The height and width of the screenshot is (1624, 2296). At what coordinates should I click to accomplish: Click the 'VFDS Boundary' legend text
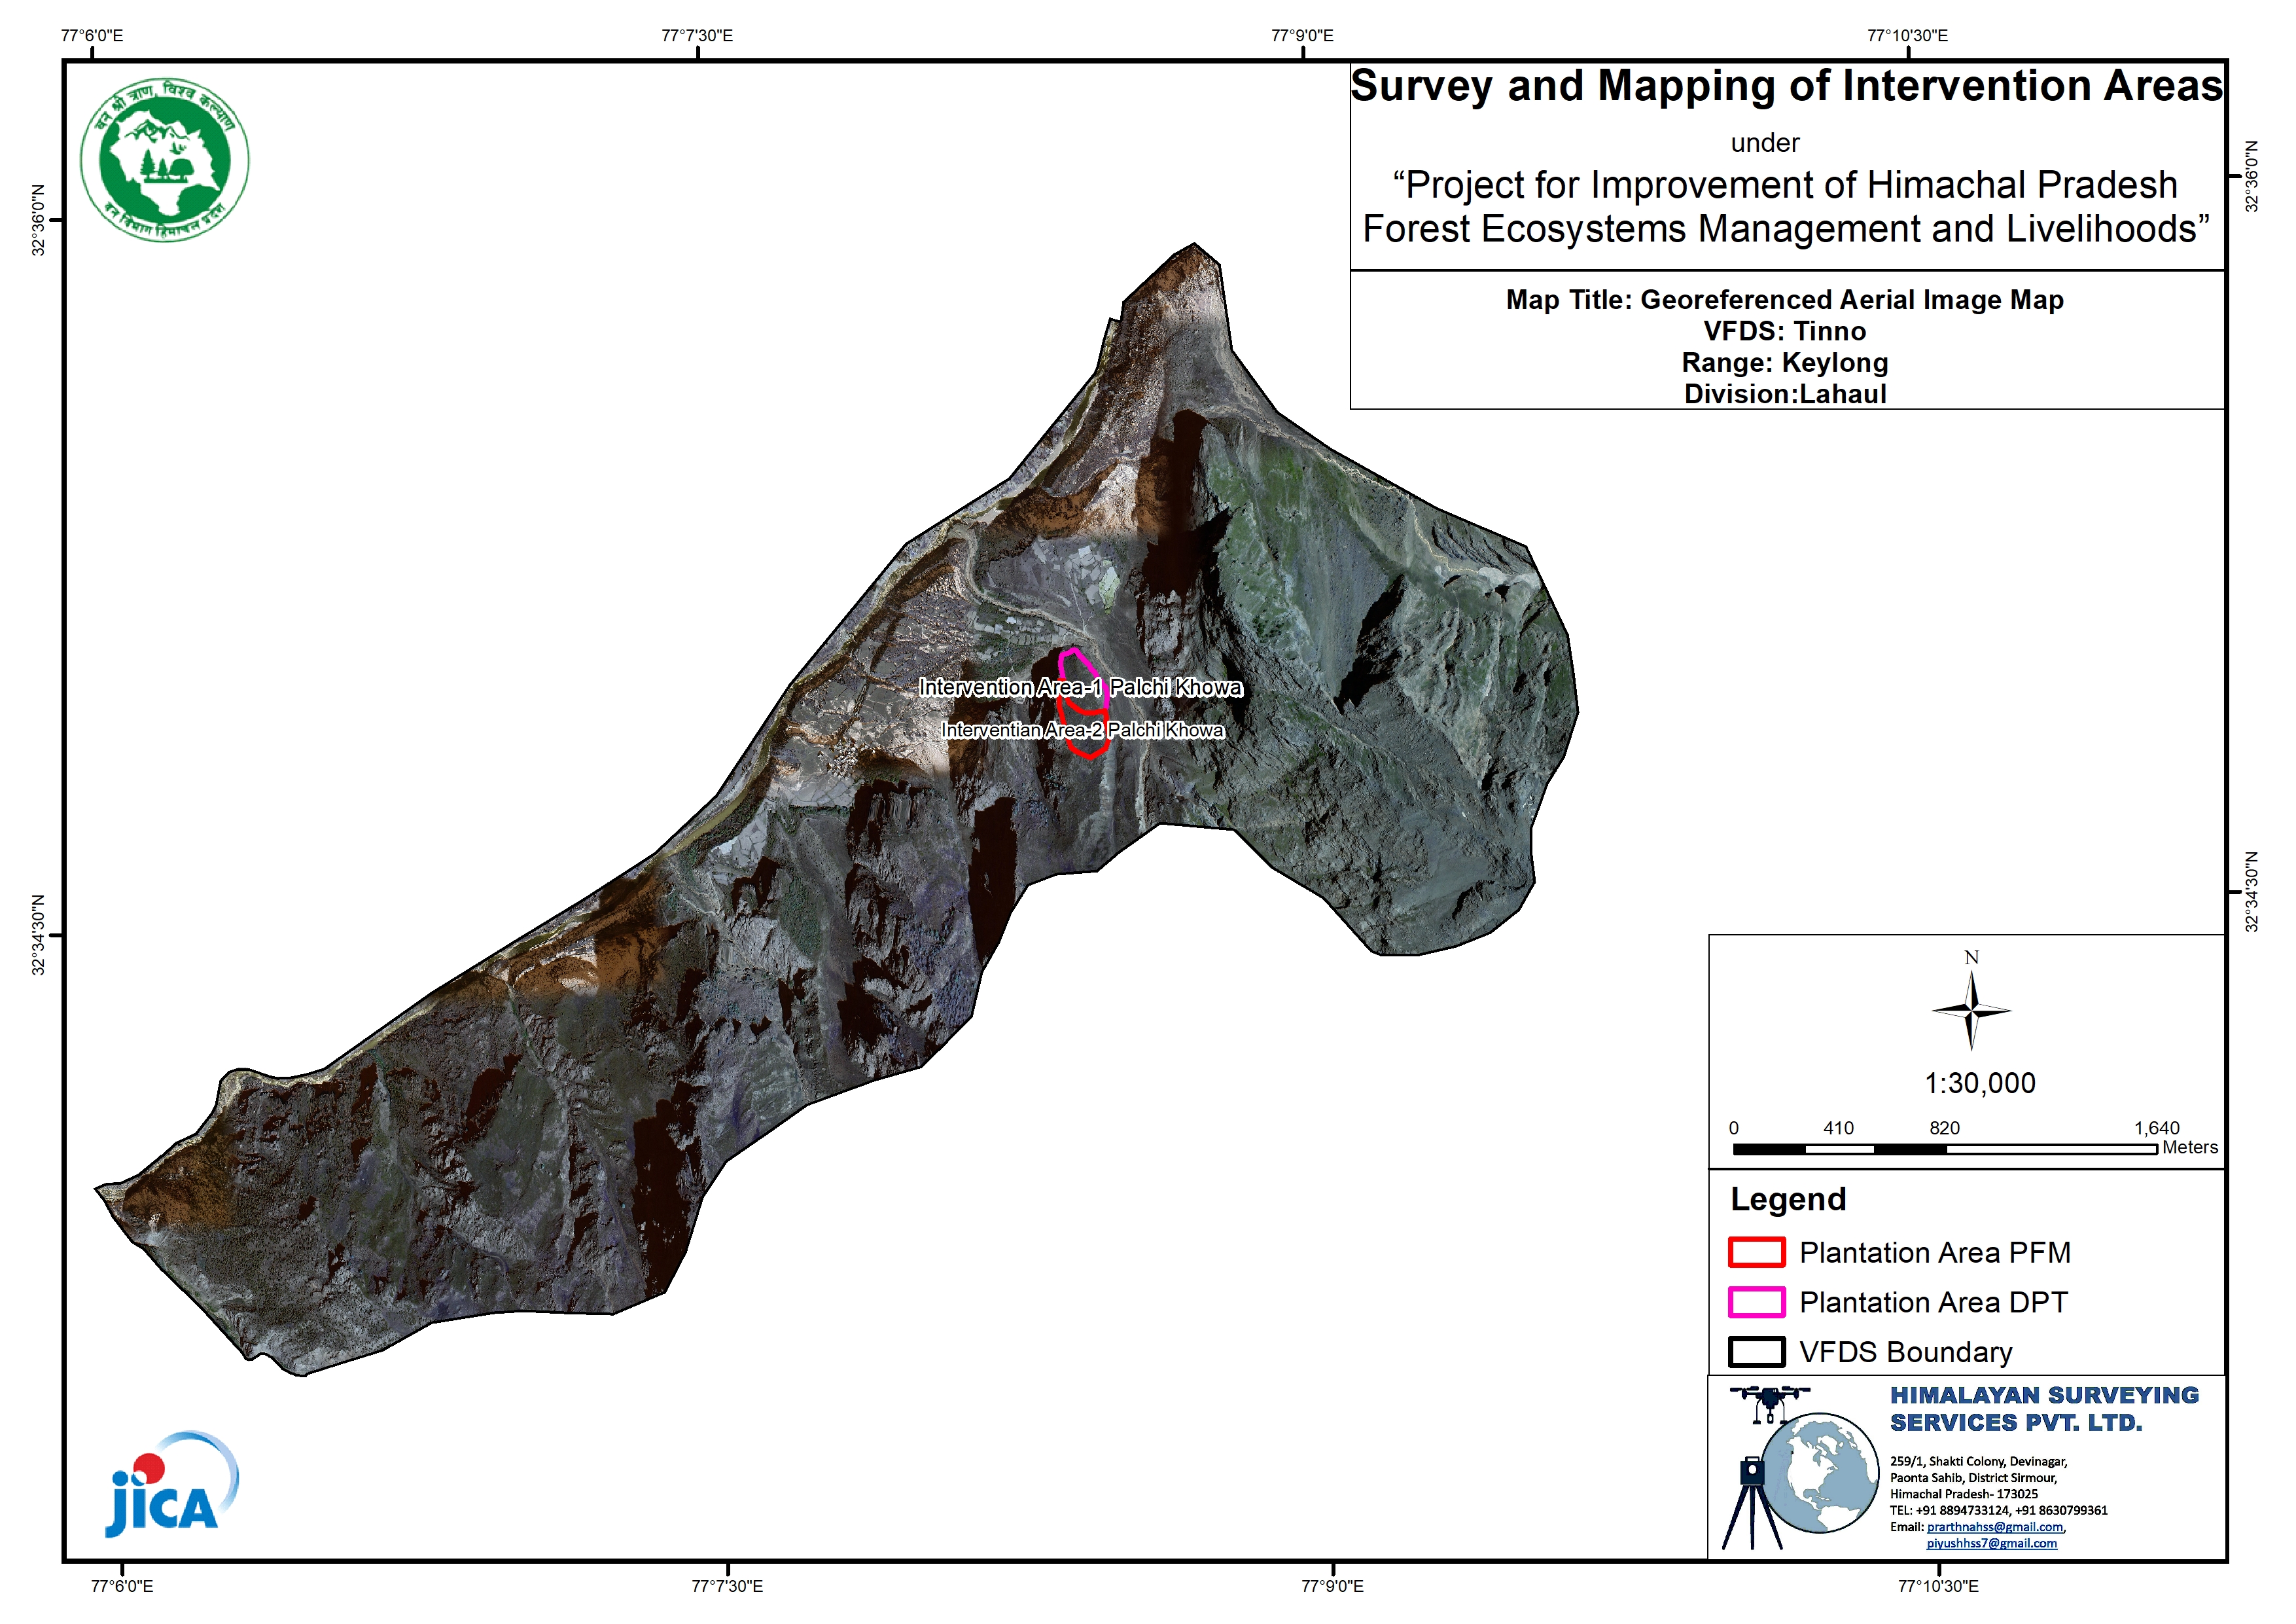pos(1905,1353)
